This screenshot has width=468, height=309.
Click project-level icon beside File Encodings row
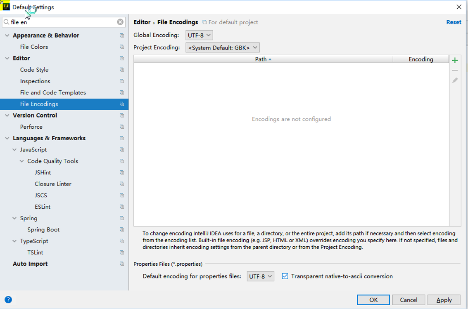click(122, 104)
